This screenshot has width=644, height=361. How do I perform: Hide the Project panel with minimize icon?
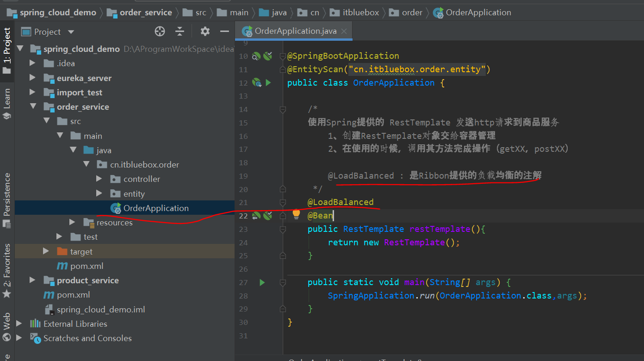tap(225, 31)
